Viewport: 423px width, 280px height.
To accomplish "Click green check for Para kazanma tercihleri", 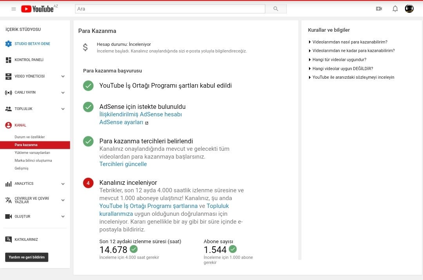I will [x=88, y=141].
